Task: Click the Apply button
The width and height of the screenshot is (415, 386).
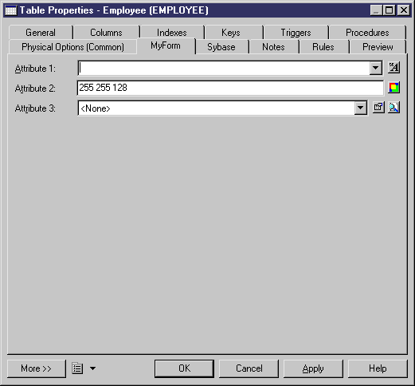Action: [313, 368]
